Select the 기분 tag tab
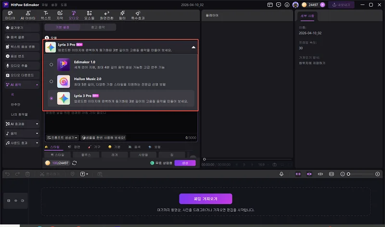Image resolution: width=385 pixels, height=227 pixels. [x=115, y=147]
